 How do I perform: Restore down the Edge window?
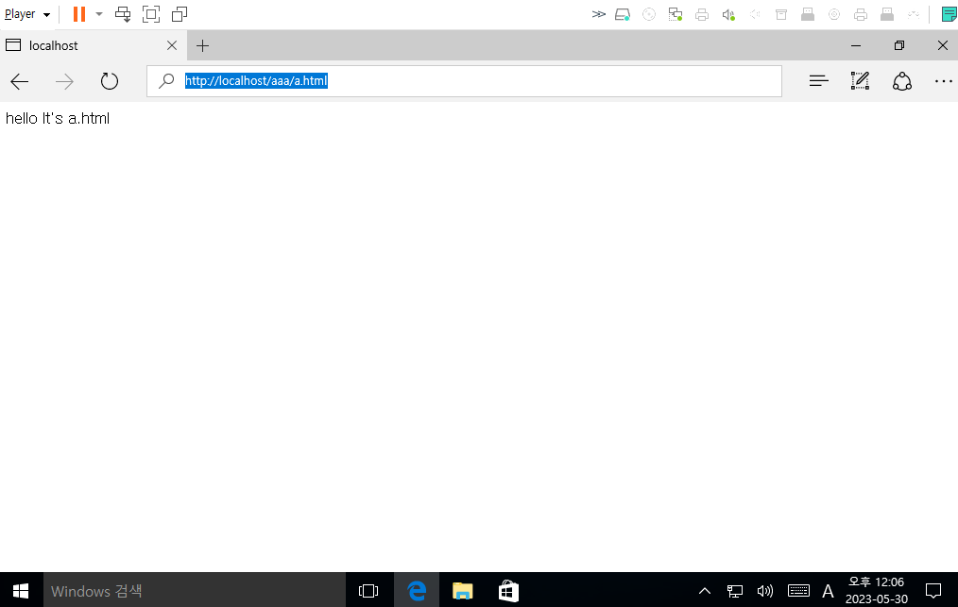tap(899, 46)
